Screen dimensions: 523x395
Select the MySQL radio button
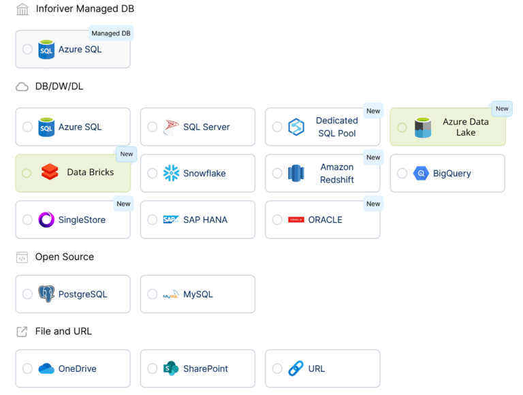point(152,294)
